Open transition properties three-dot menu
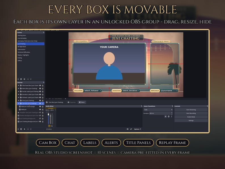 [x=171, y=117]
